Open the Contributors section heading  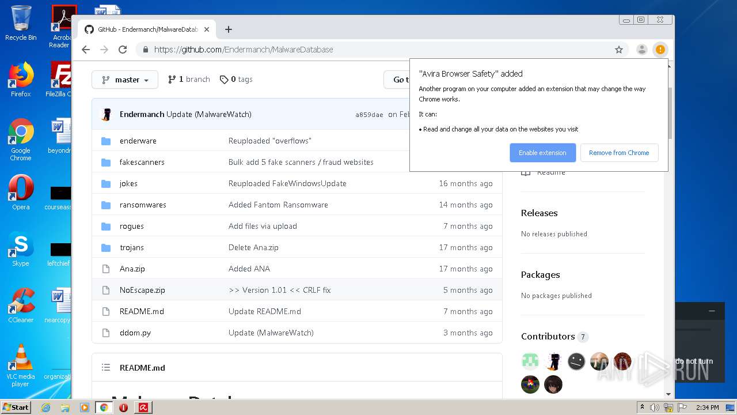[548, 336]
